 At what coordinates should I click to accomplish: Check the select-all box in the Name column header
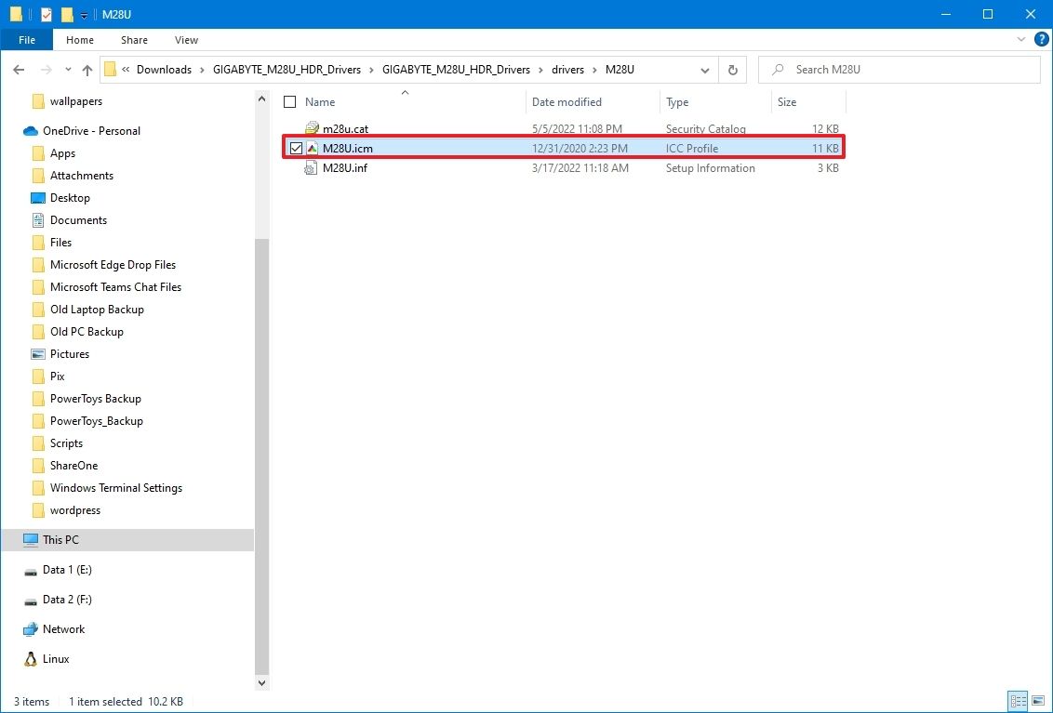click(x=289, y=101)
